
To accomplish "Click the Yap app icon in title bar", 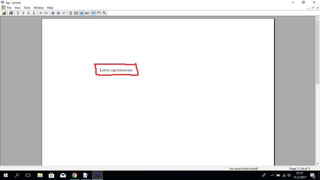I will click(x=2, y=2).
